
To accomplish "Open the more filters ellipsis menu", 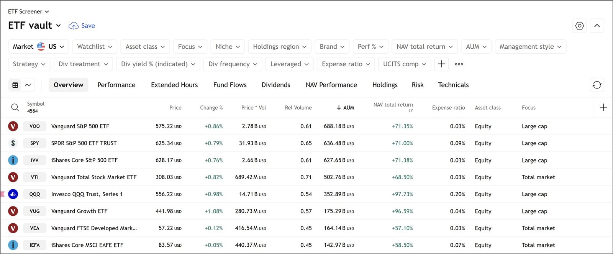I will click(459, 64).
